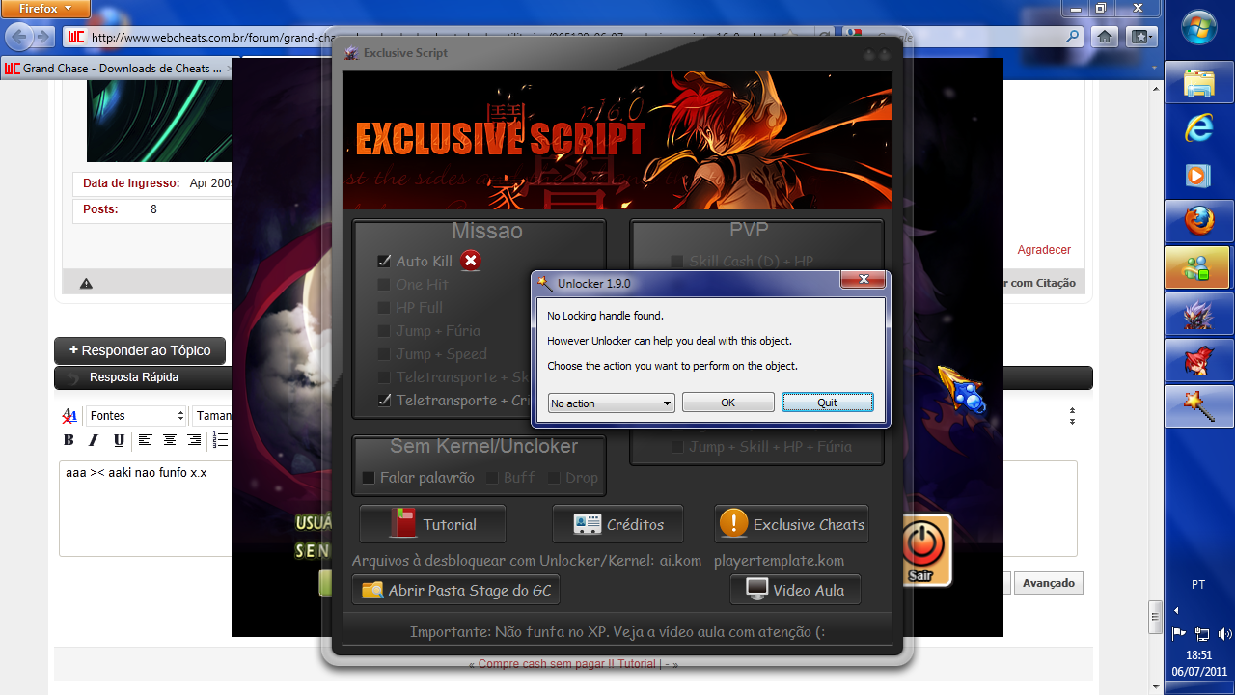1235x695 pixels.
Task: Open the Tamanho size dropdown
Action: coord(212,416)
